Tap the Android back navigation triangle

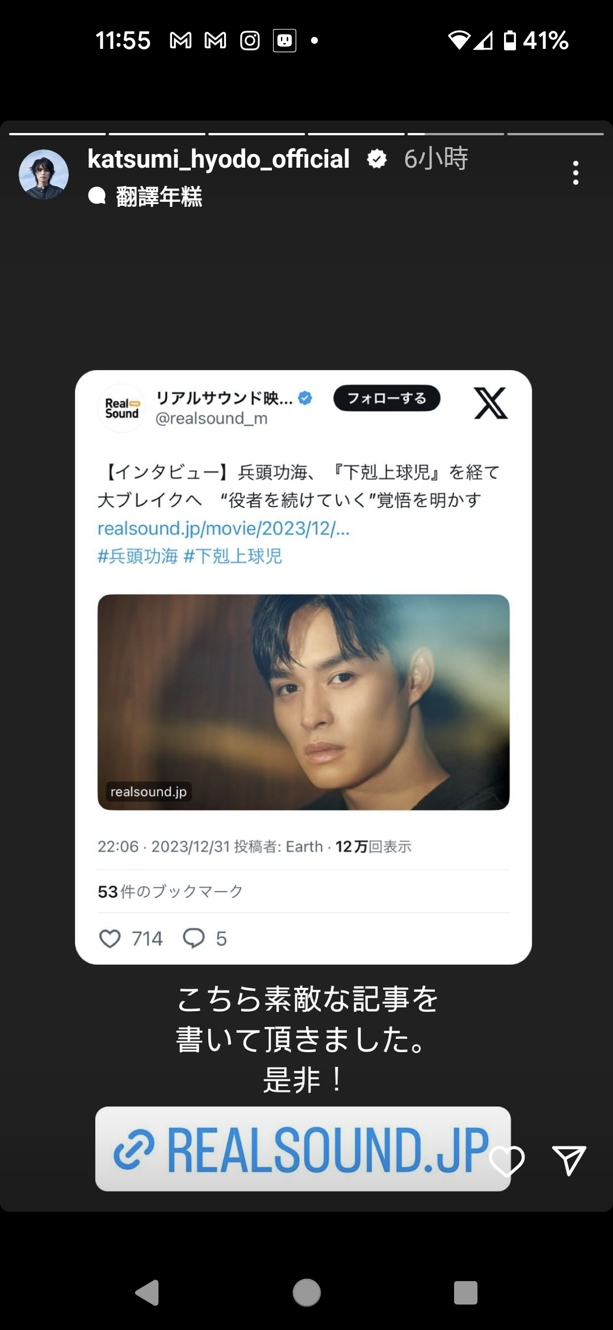tap(147, 1293)
